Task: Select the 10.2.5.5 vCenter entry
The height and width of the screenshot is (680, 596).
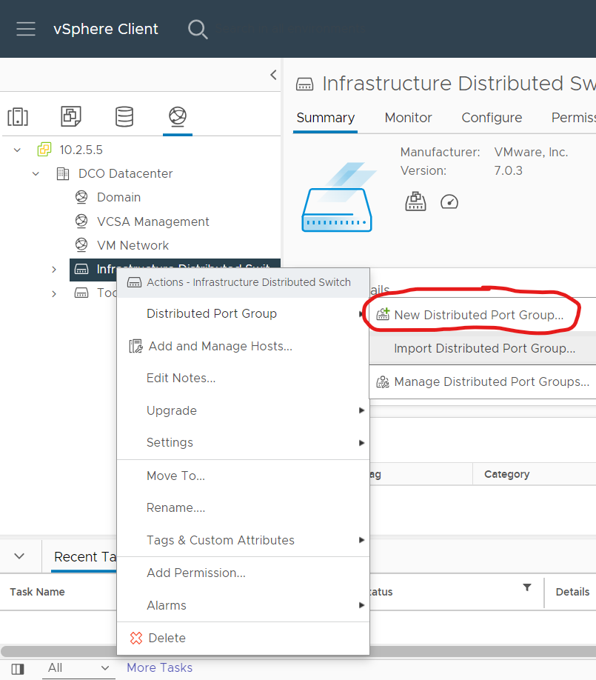Action: 81,150
